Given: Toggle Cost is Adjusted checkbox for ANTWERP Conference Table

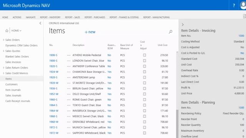Looking at the screenshot, I should coord(145,66).
